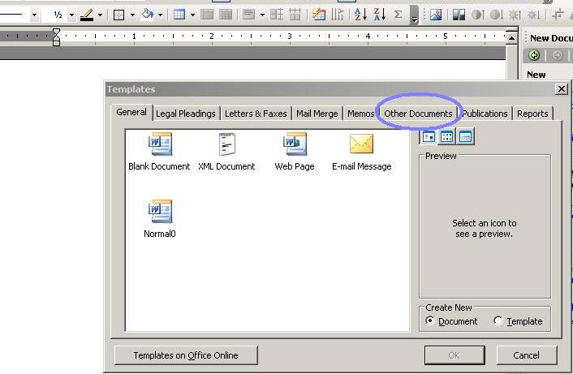Viewport: 573px width, 374px height.
Task: Open the Reports tab
Action: (532, 114)
